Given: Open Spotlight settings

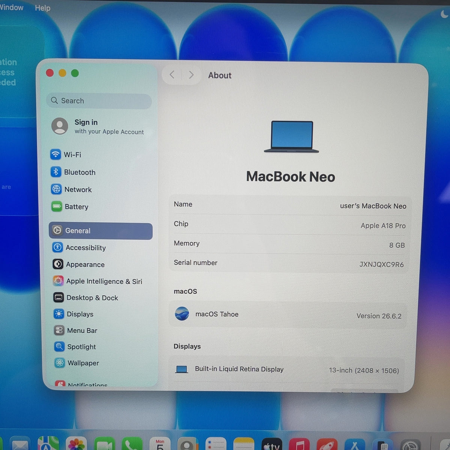Looking at the screenshot, I should (75, 346).
